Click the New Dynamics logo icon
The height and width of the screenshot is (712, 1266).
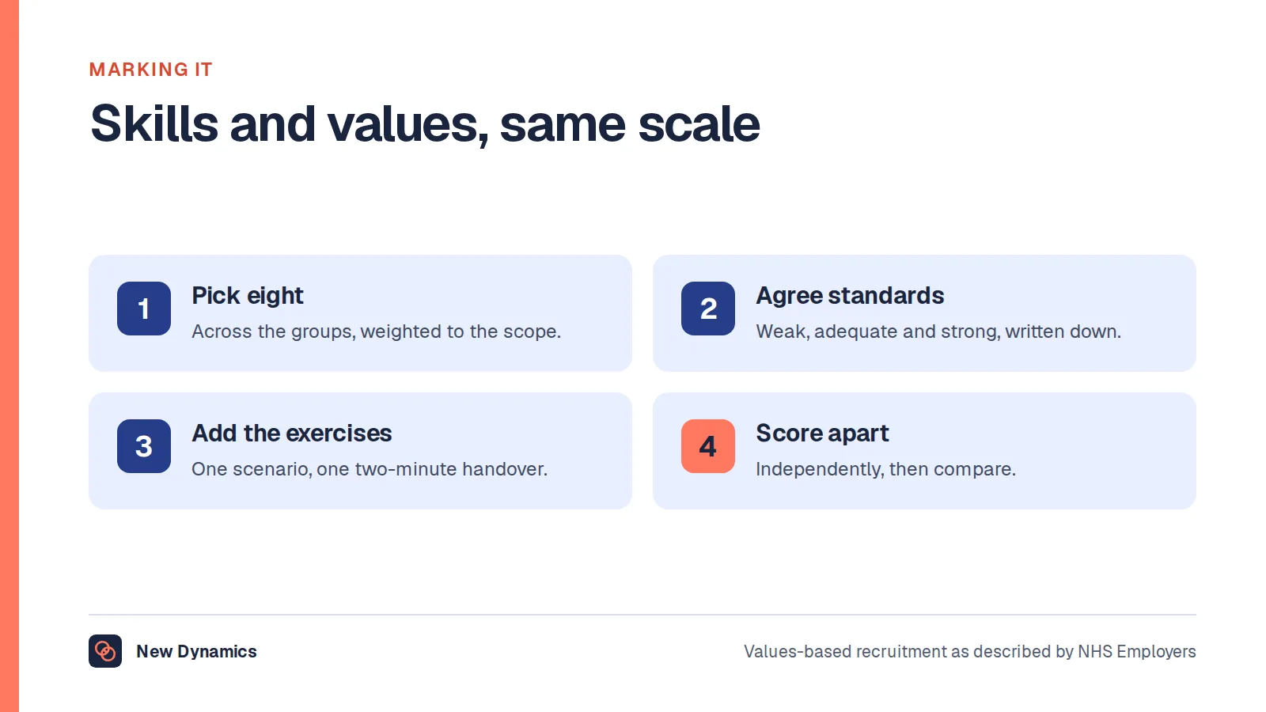[x=105, y=651]
